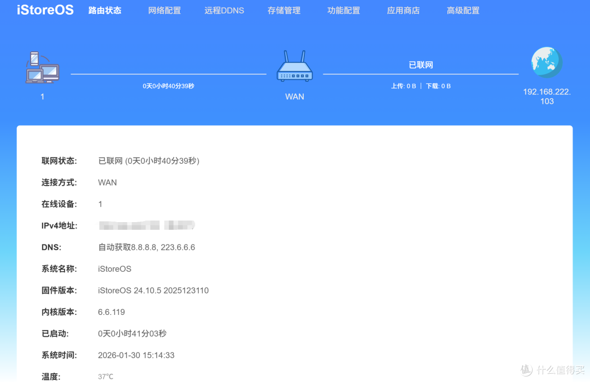Click the DNS label
The image size is (590, 382).
[51, 247]
